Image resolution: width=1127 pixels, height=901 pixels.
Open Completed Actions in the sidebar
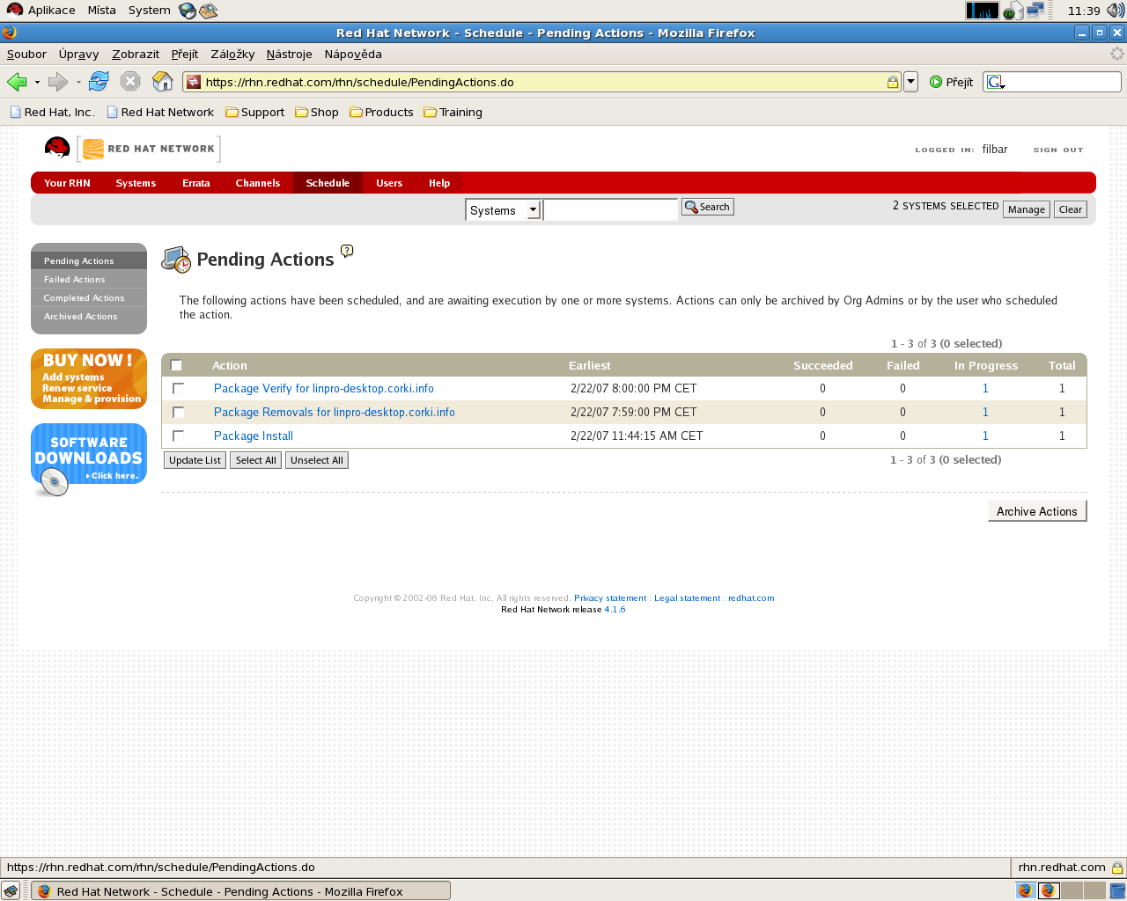click(x=84, y=298)
